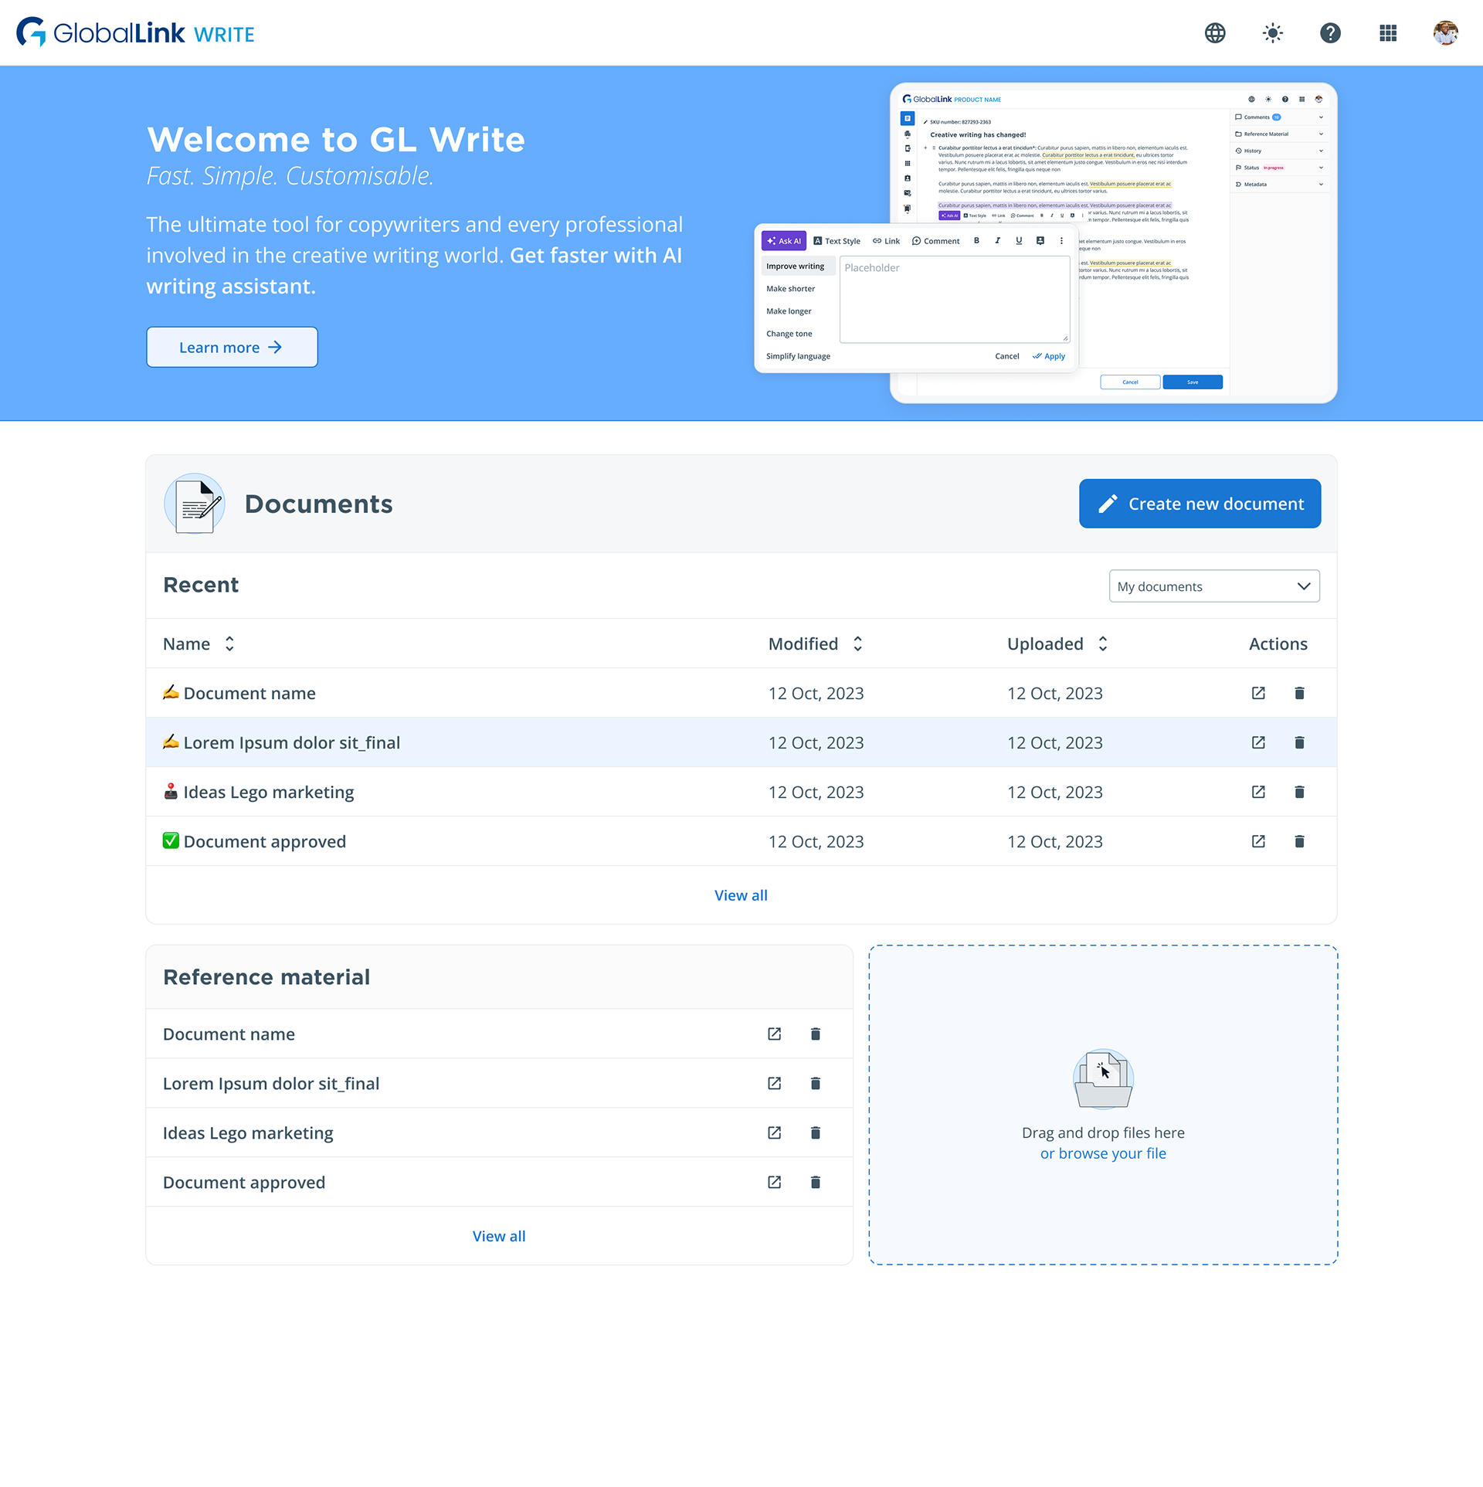Viewport: 1483px width, 1487px height.
Task: Open reference 'Lorem Ipsum dolor sit_final' externally
Action: [x=774, y=1083]
